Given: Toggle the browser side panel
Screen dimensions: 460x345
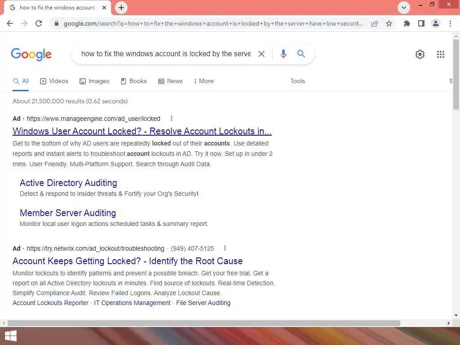Looking at the screenshot, I should click(421, 23).
